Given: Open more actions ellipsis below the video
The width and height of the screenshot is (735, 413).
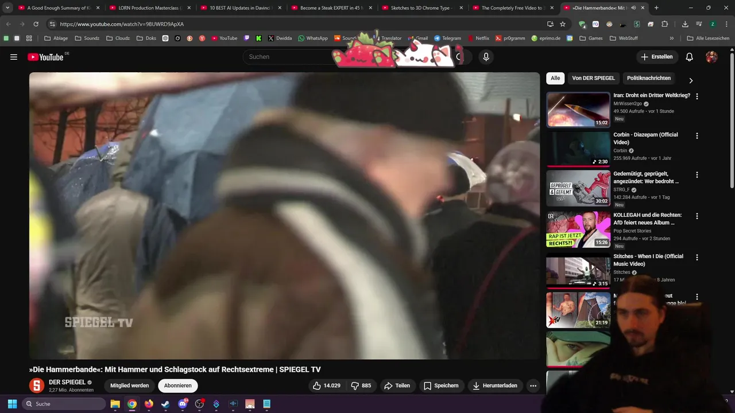Looking at the screenshot, I should pyautogui.click(x=533, y=385).
